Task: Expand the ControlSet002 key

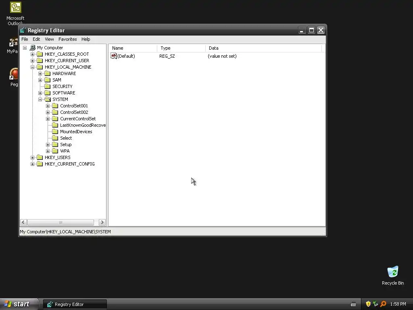Action: tap(48, 112)
